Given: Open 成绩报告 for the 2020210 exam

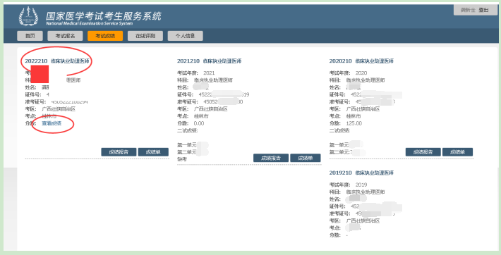Looking at the screenshot, I should [423, 152].
